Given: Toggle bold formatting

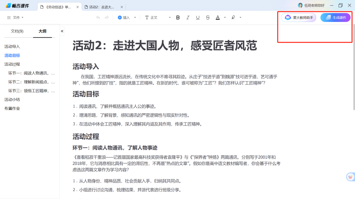Looking at the screenshot, I should tap(178, 17).
